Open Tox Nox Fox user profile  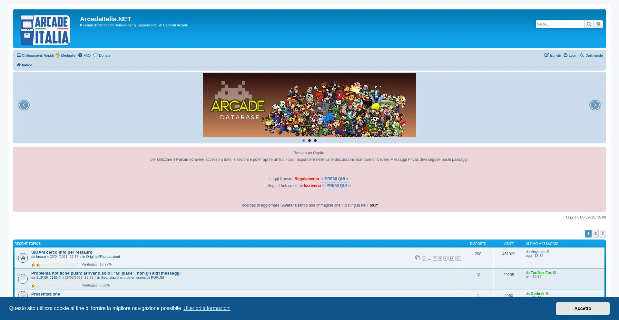click(x=541, y=273)
